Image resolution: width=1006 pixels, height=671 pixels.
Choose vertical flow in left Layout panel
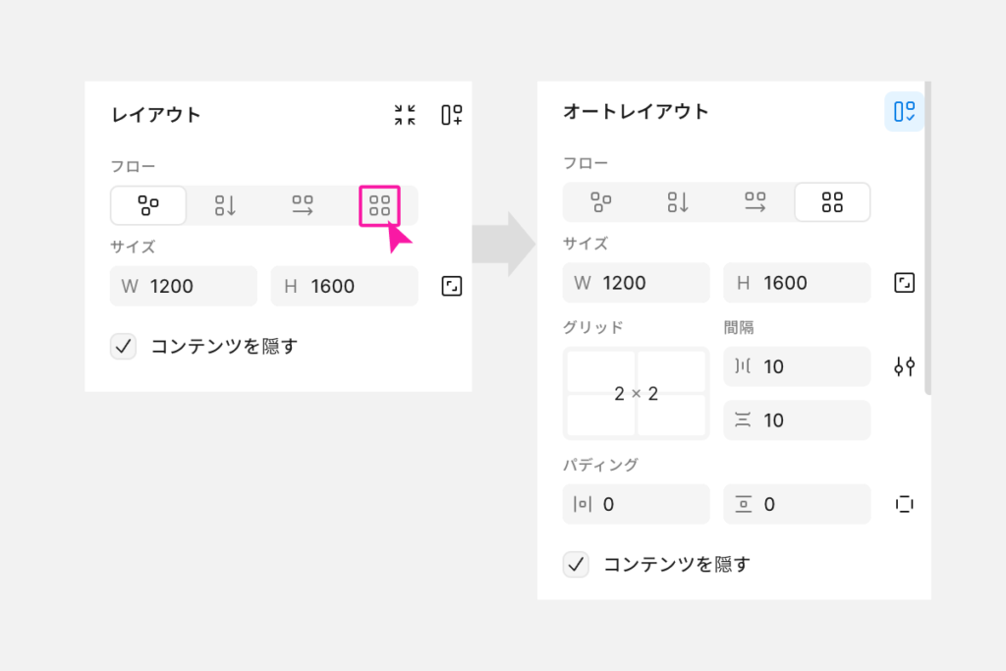click(225, 206)
